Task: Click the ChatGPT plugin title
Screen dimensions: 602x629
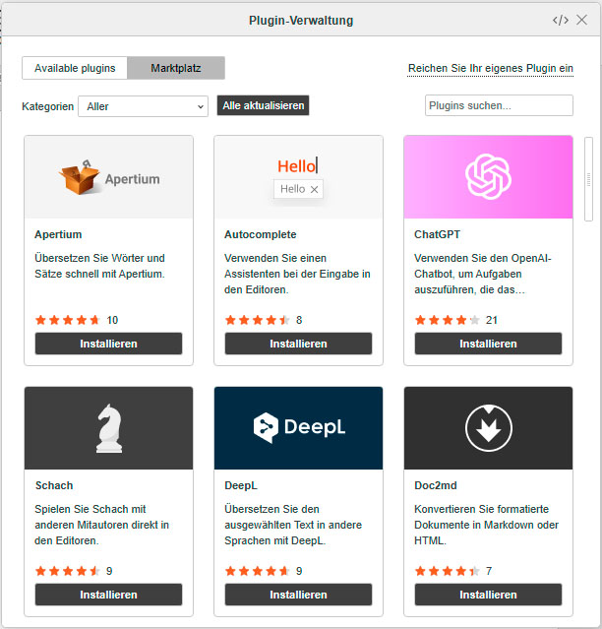Action: [437, 234]
